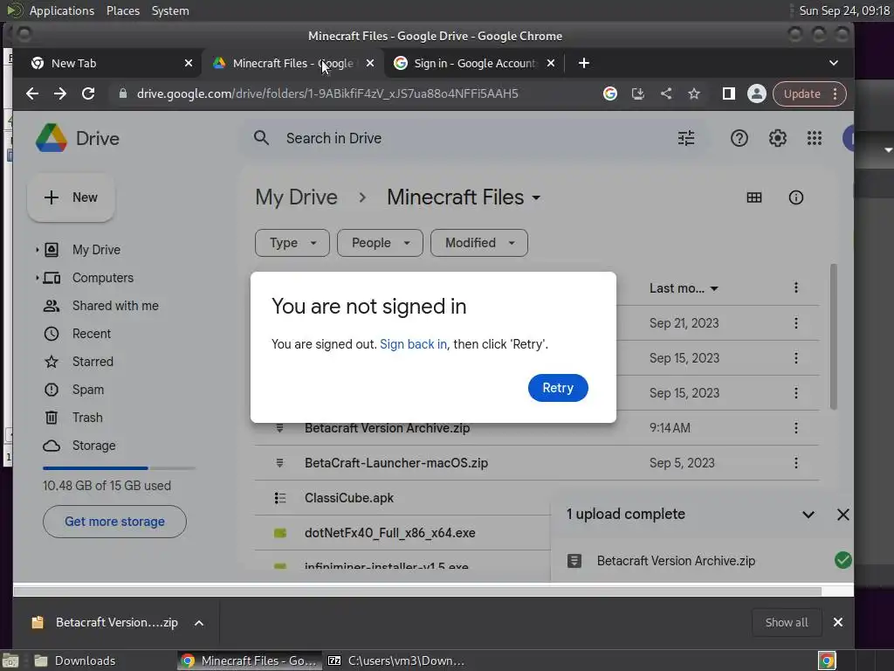Sort by the Last modified column
The image size is (894, 671).
click(684, 288)
